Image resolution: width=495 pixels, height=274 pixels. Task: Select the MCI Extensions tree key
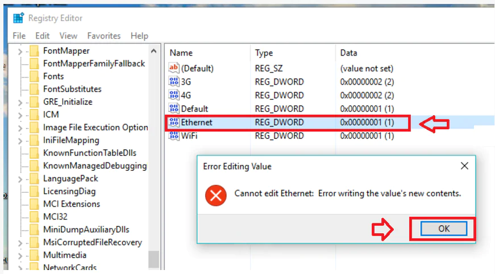[72, 204]
